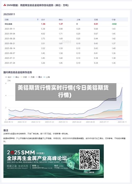The image size is (132, 184).
Task: Click the 20250911 date heading
Action: tap(9, 14)
